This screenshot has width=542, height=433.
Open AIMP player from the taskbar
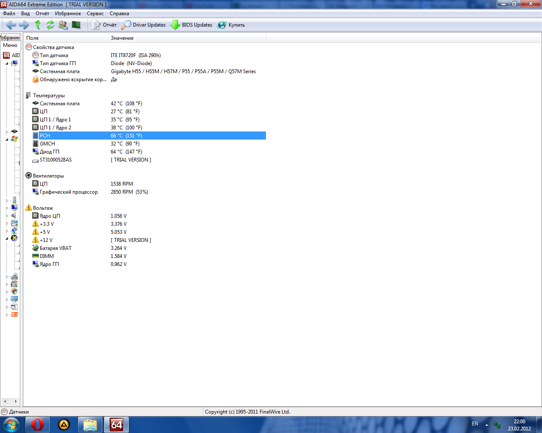coord(64,425)
